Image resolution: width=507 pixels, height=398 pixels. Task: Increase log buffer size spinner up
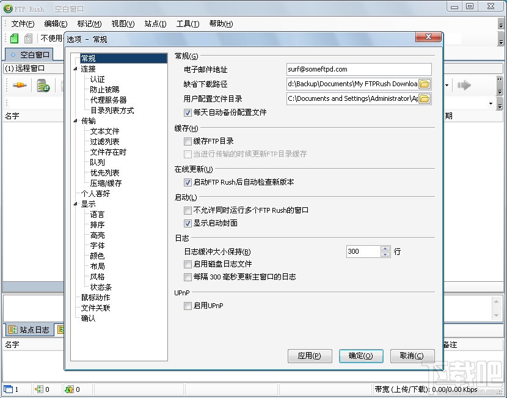(385, 249)
